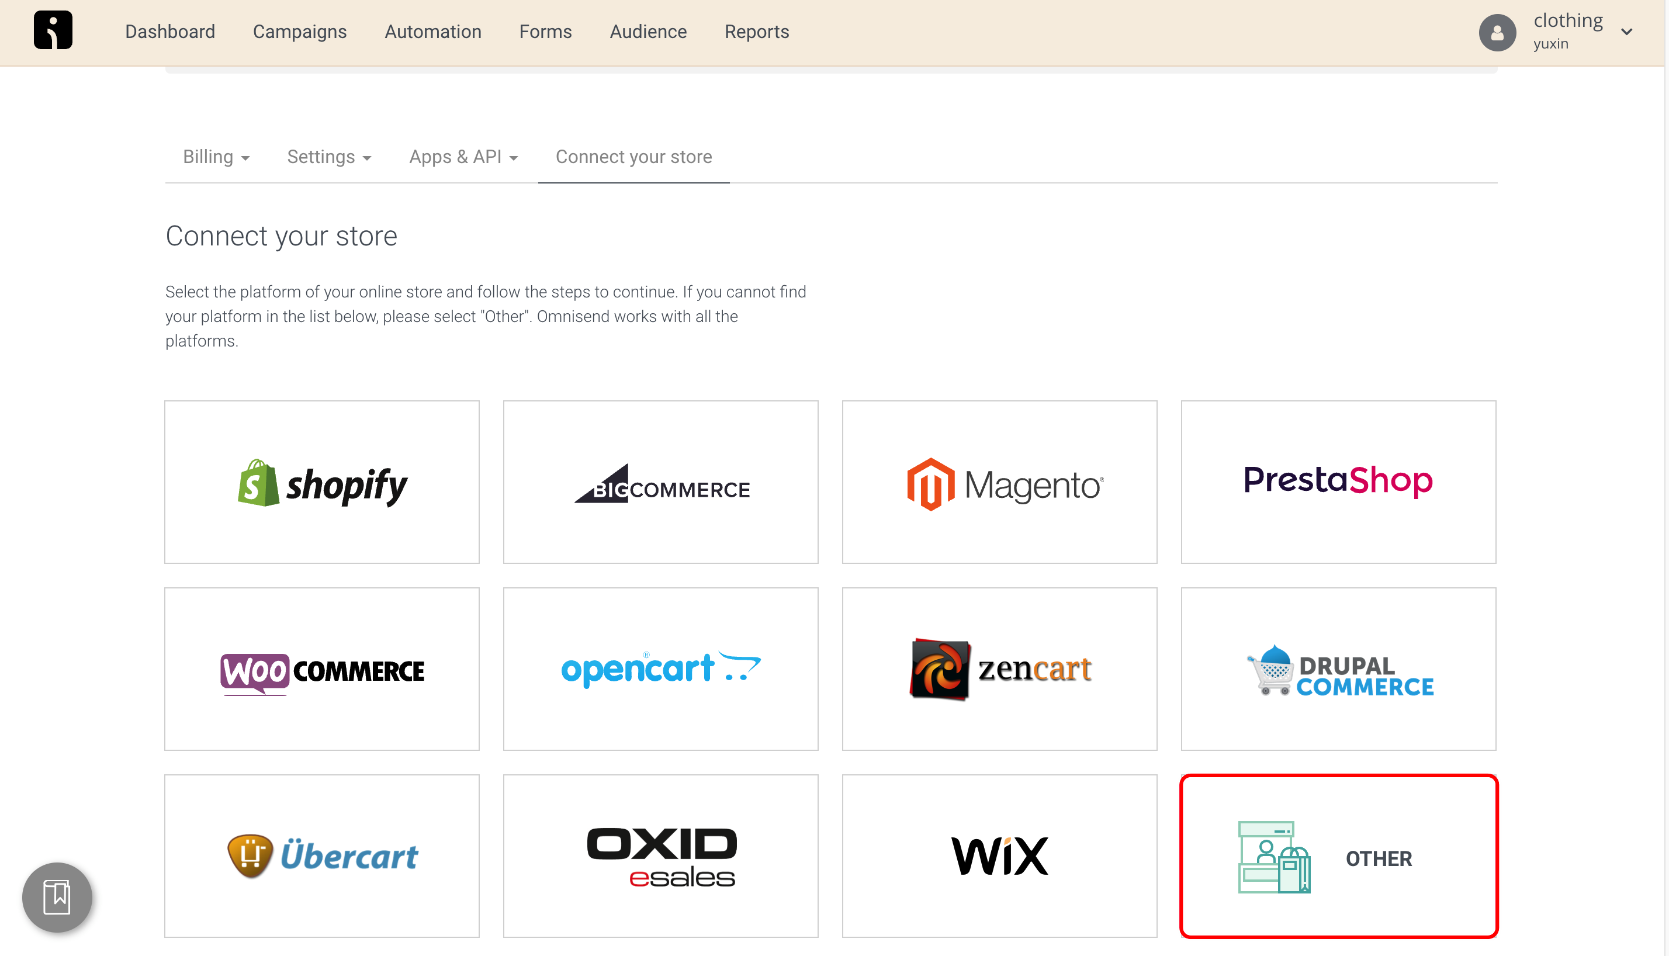Choose the BigCommerce platform tile
1669x956 pixels.
[660, 482]
